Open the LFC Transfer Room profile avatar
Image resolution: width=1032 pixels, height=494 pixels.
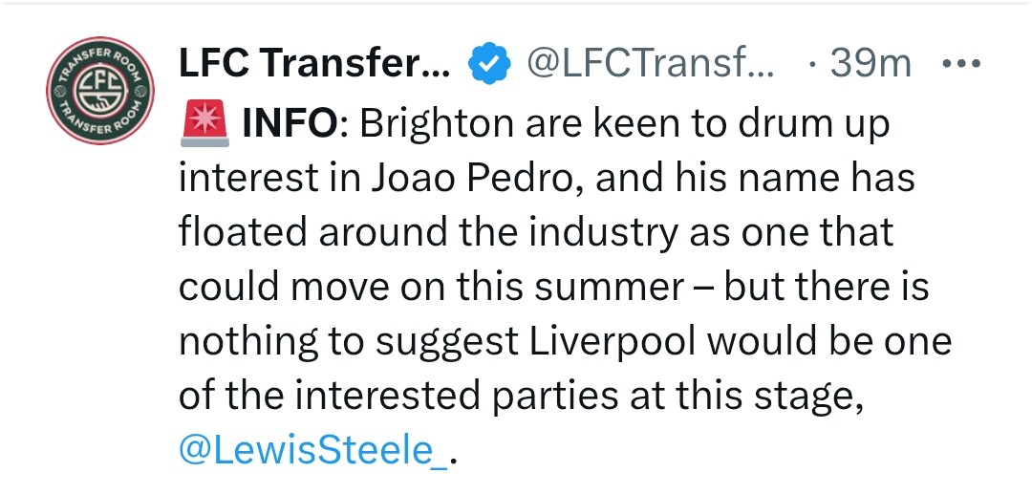tap(100, 90)
